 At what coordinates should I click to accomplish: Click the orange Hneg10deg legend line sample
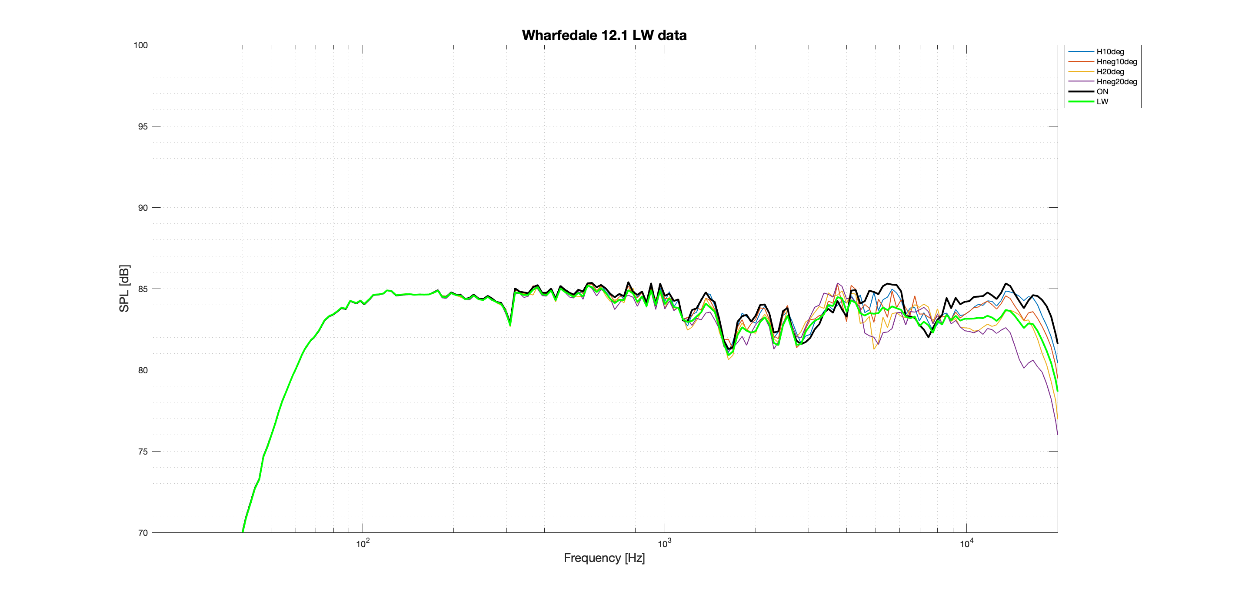(1081, 62)
